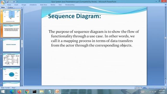Open the Insert ribbon tab
This screenshot has height=94, width=167.
pos(16,5)
